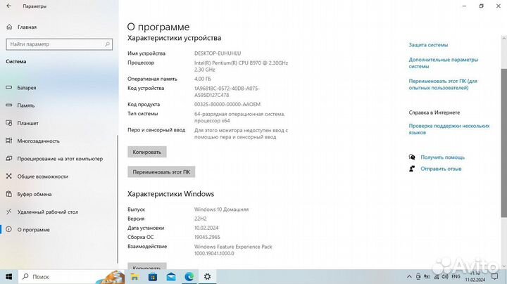Click the Планшет tablet icon
This screenshot has height=284, width=507.
pos(8,123)
